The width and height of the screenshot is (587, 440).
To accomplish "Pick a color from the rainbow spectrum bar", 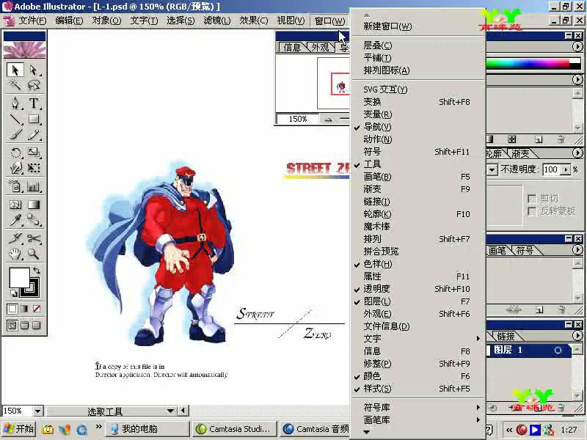I will [x=528, y=64].
